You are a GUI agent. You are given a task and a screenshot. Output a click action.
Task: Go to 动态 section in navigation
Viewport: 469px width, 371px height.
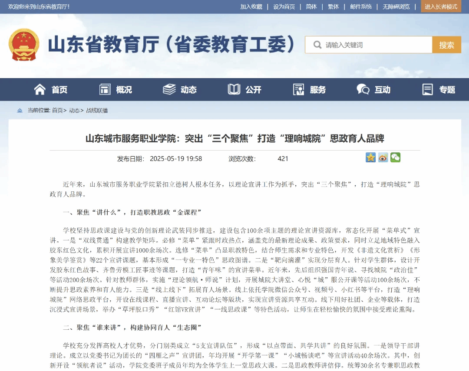coord(180,90)
